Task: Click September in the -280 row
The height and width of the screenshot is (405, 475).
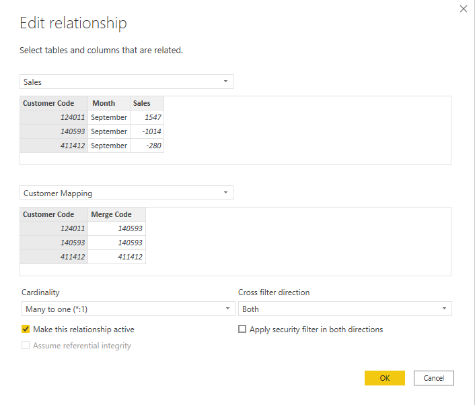Action: pos(109,146)
